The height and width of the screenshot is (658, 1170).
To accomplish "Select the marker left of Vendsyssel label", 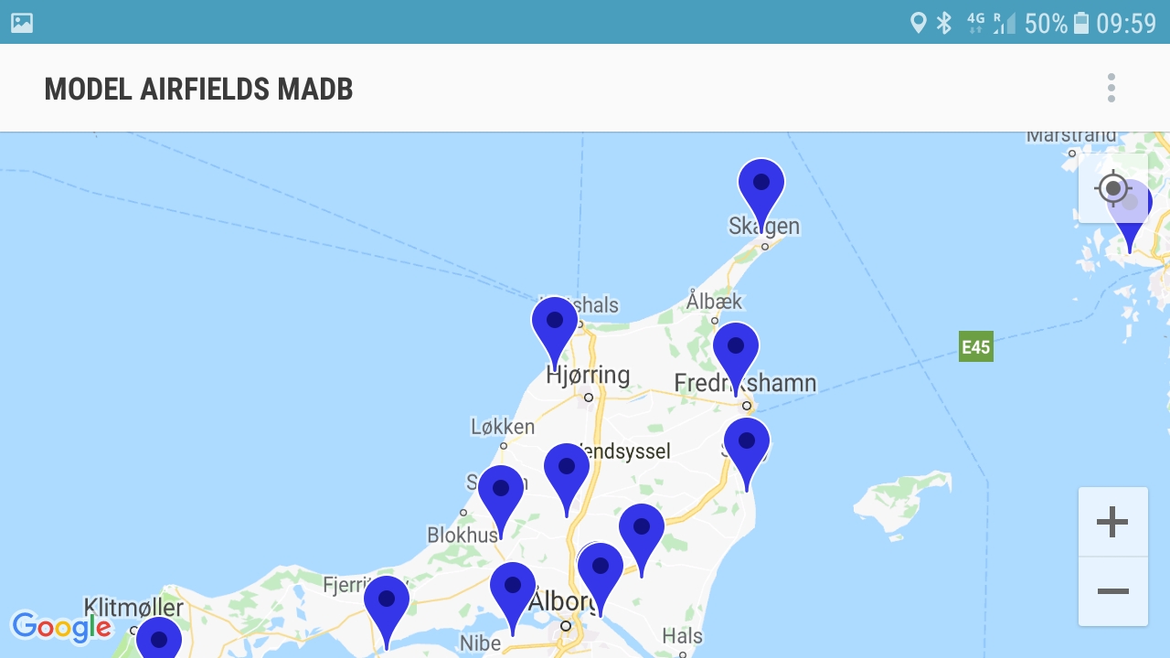I will 567,480.
